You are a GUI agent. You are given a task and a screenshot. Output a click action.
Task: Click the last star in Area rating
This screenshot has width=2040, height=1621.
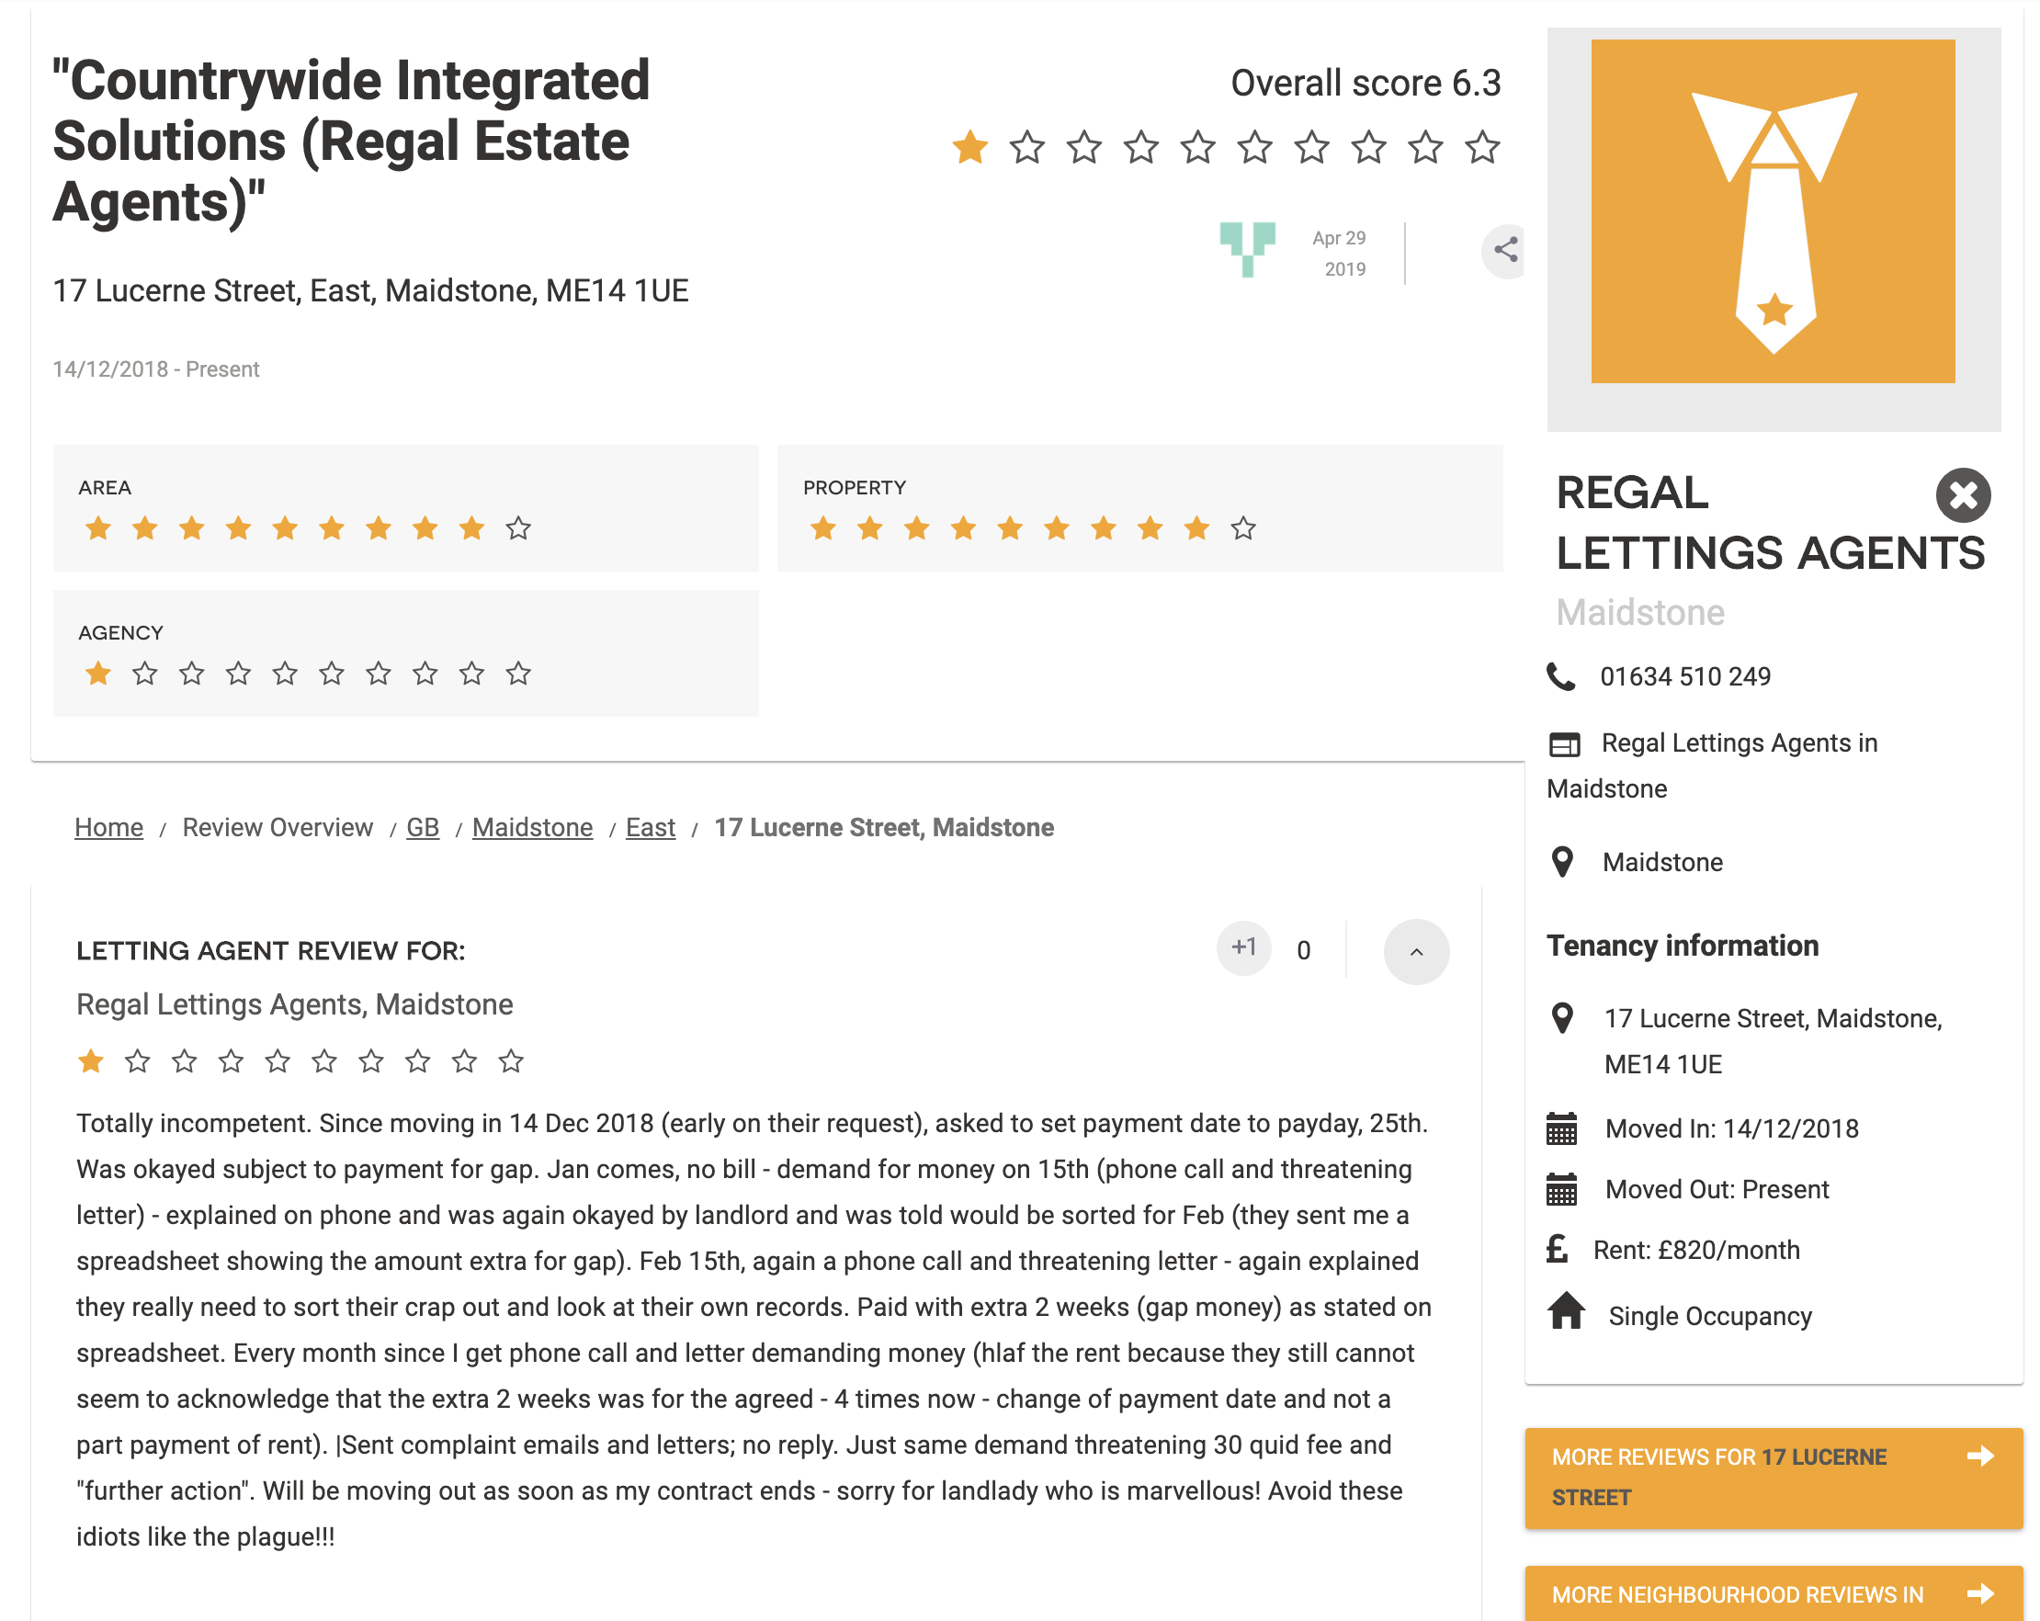coord(517,528)
